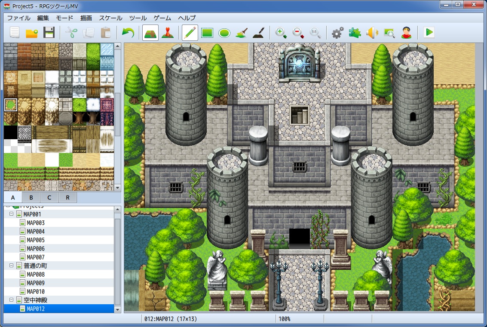Save the project using the floppy disk icon
Screen dimensions: 487x327
49,33
